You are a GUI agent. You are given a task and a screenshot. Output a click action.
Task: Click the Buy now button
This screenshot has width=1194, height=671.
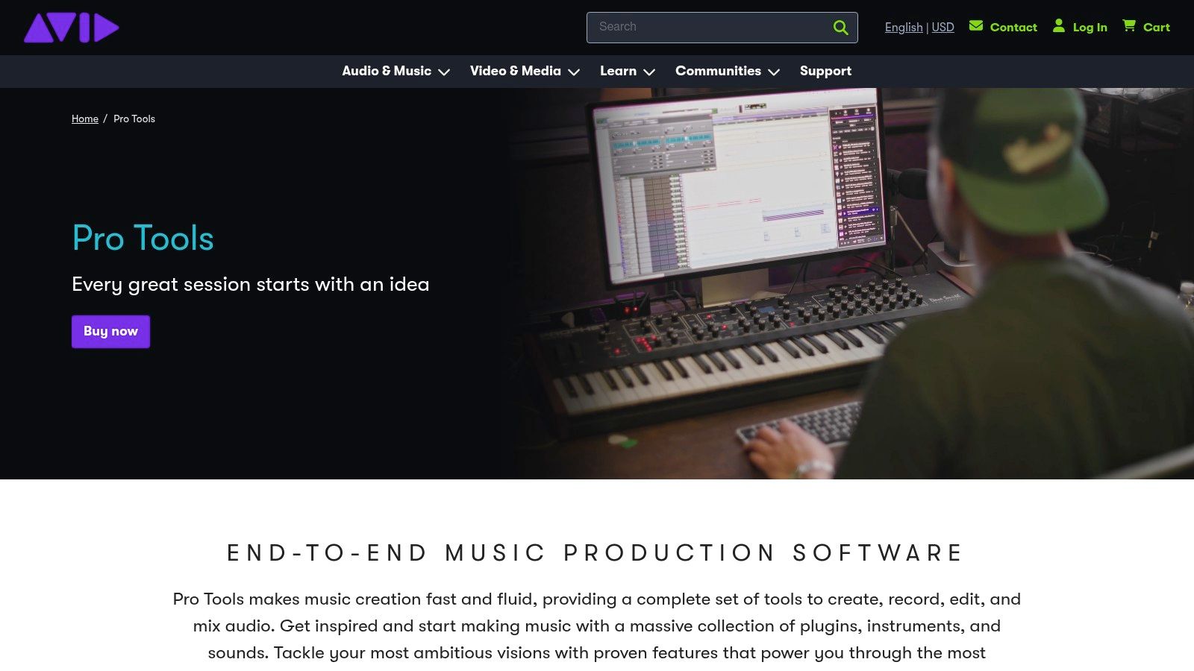coord(110,331)
